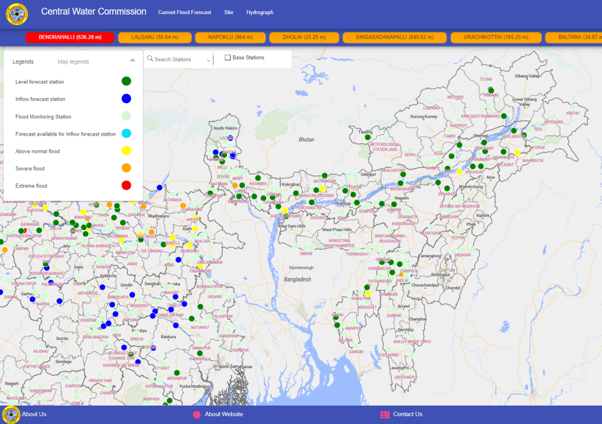Click the red Extreme flood legend swatch
Viewport: 602px width, 424px height.
126,185
